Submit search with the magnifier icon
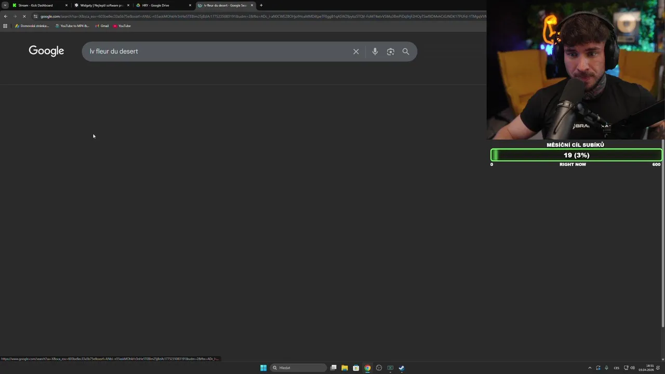The width and height of the screenshot is (665, 374). pyautogui.click(x=406, y=51)
